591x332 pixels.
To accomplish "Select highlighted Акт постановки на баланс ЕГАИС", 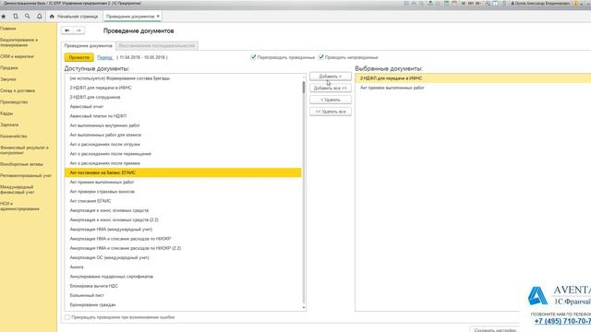I will point(183,172).
